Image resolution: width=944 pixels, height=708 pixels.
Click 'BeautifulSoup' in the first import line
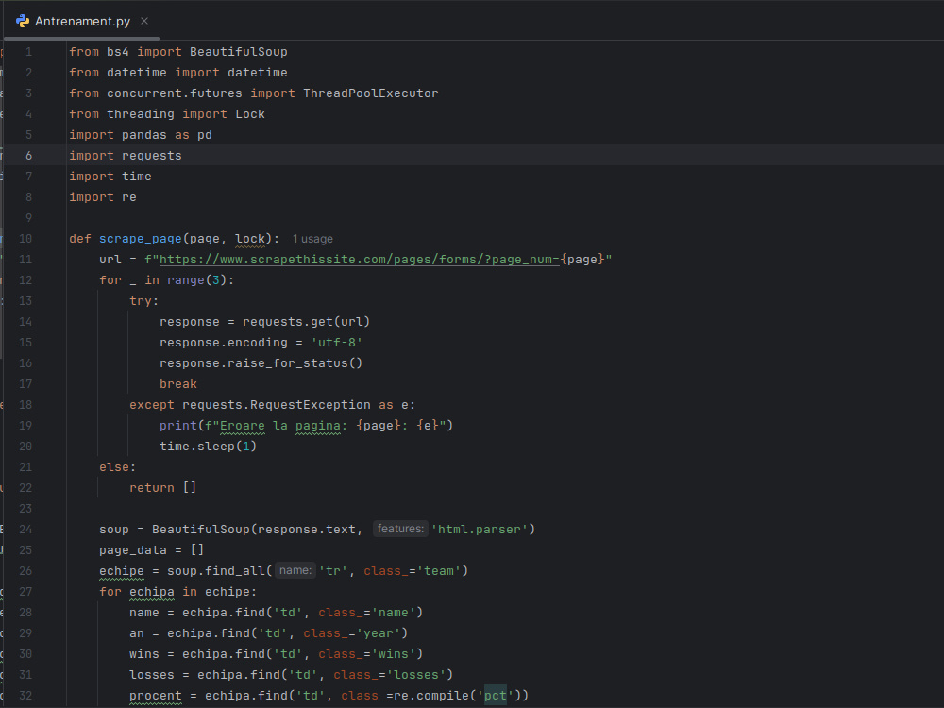click(239, 52)
